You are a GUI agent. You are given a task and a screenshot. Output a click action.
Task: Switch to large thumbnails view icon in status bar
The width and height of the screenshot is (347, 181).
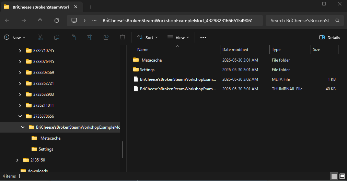click(x=342, y=176)
